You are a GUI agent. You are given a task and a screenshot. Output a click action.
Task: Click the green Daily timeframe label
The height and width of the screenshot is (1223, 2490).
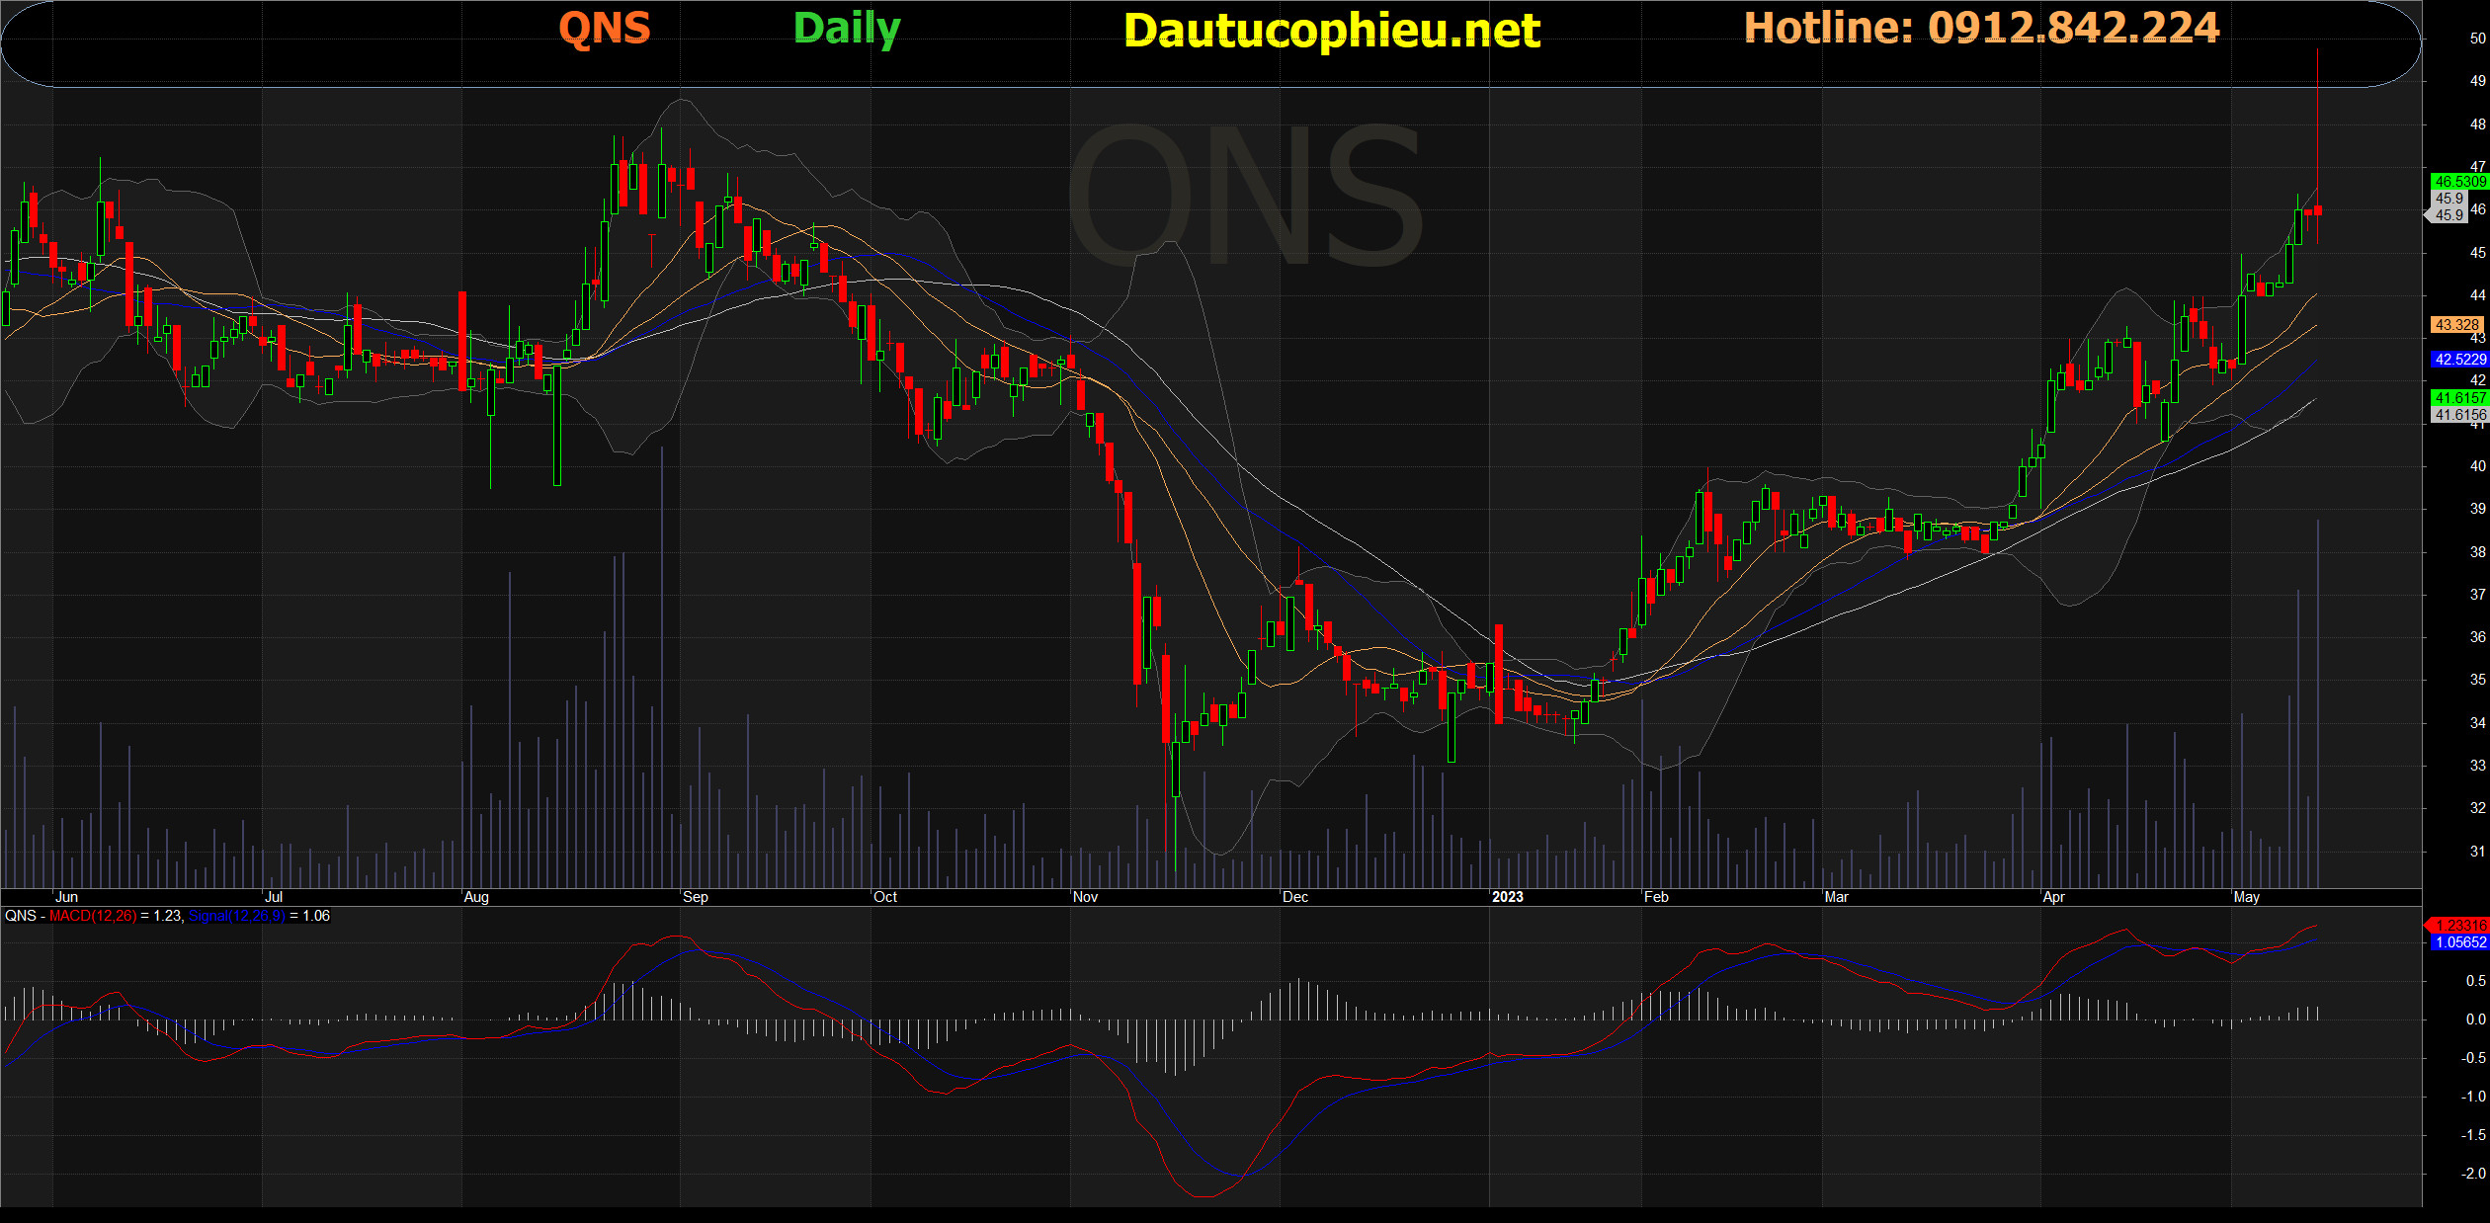click(x=847, y=29)
